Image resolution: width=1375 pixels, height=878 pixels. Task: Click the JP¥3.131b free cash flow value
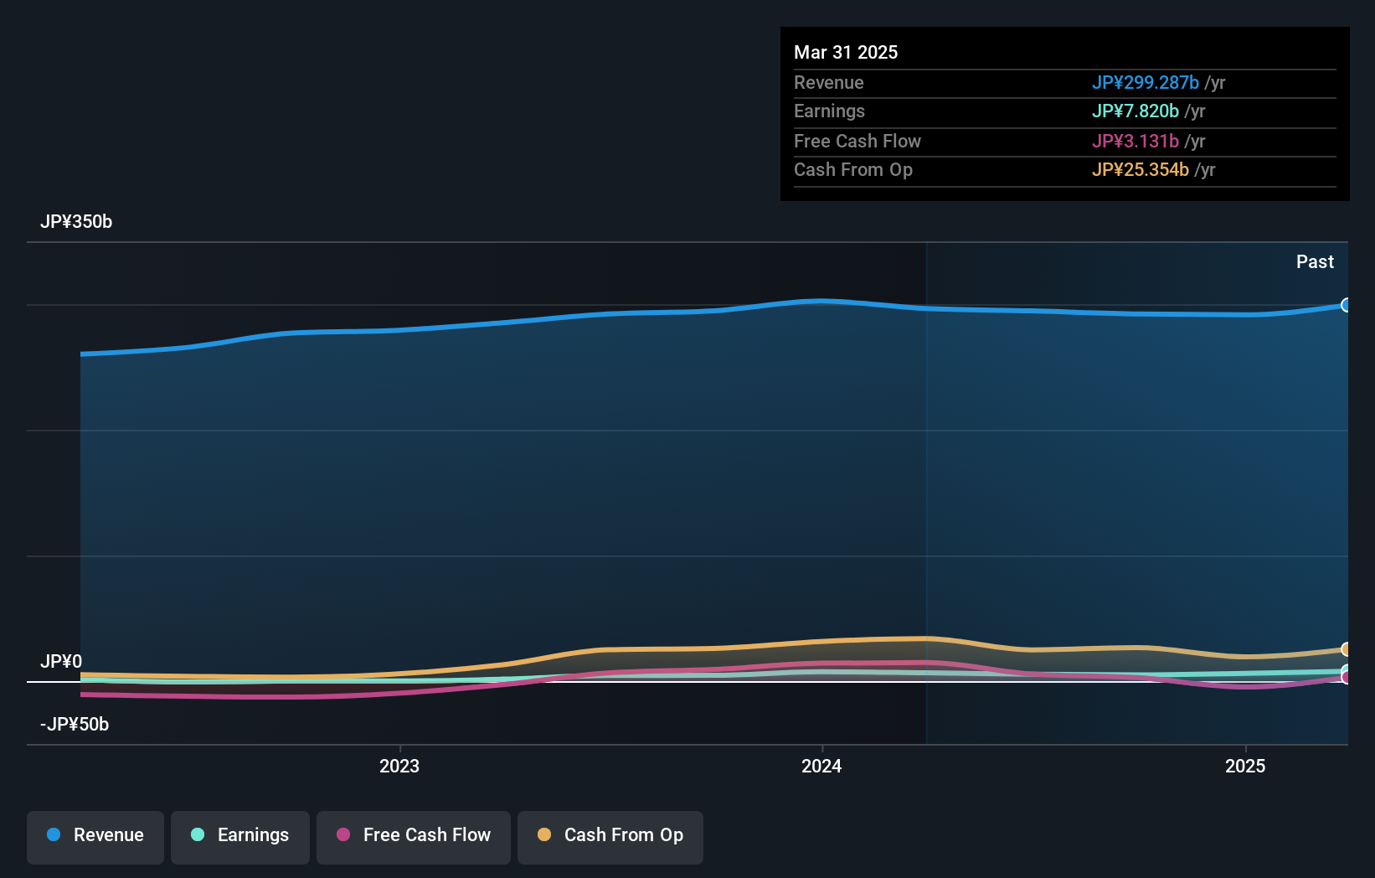(1135, 141)
